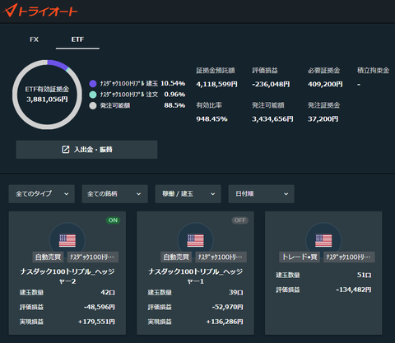
Task: Click the トレード•買 tag
Action: coord(300,257)
